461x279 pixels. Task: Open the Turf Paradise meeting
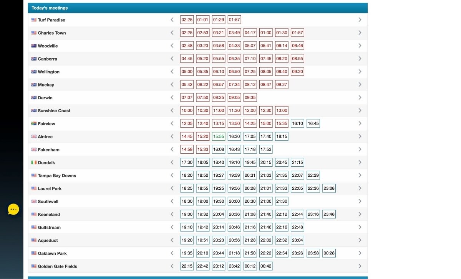point(51,20)
